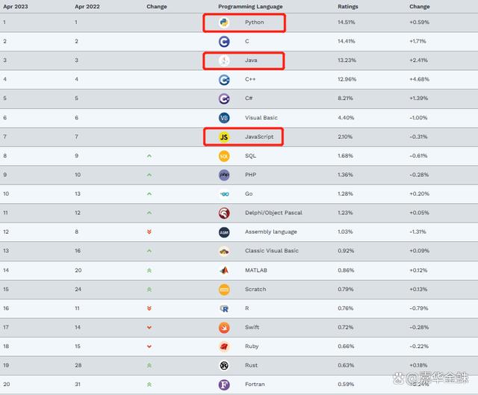Screen dimensions: 478x395
Task: Click the JavaScript JS logo icon
Action: pyautogui.click(x=224, y=137)
